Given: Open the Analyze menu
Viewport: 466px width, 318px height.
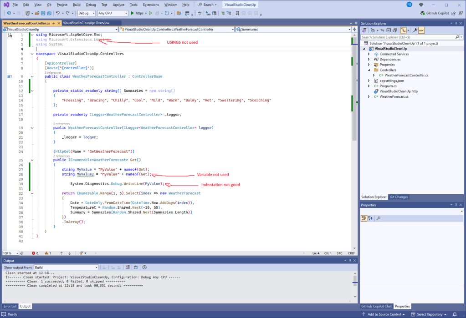Looking at the screenshot, I should click(x=118, y=5).
